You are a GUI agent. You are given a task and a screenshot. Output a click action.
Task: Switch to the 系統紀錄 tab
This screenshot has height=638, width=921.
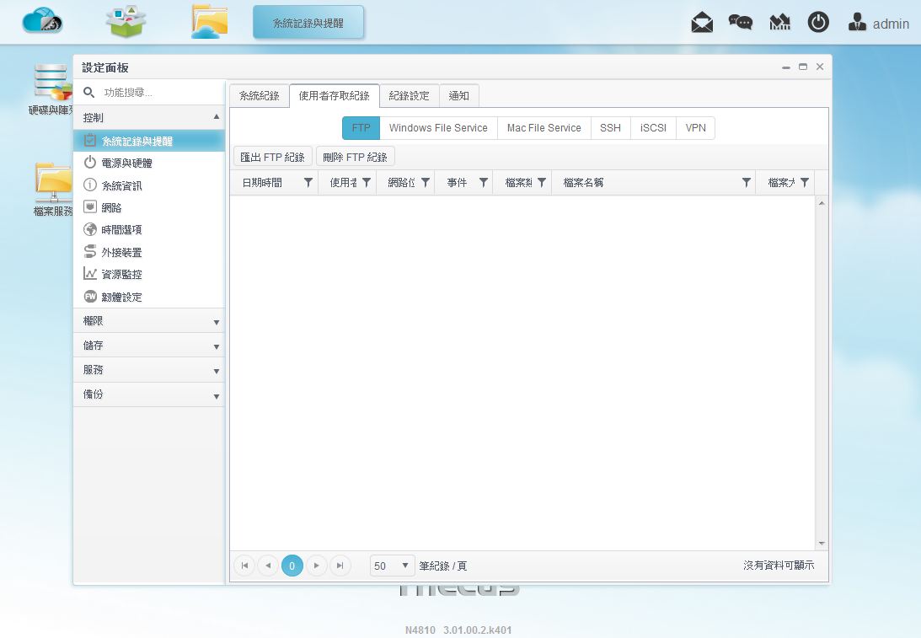point(259,96)
